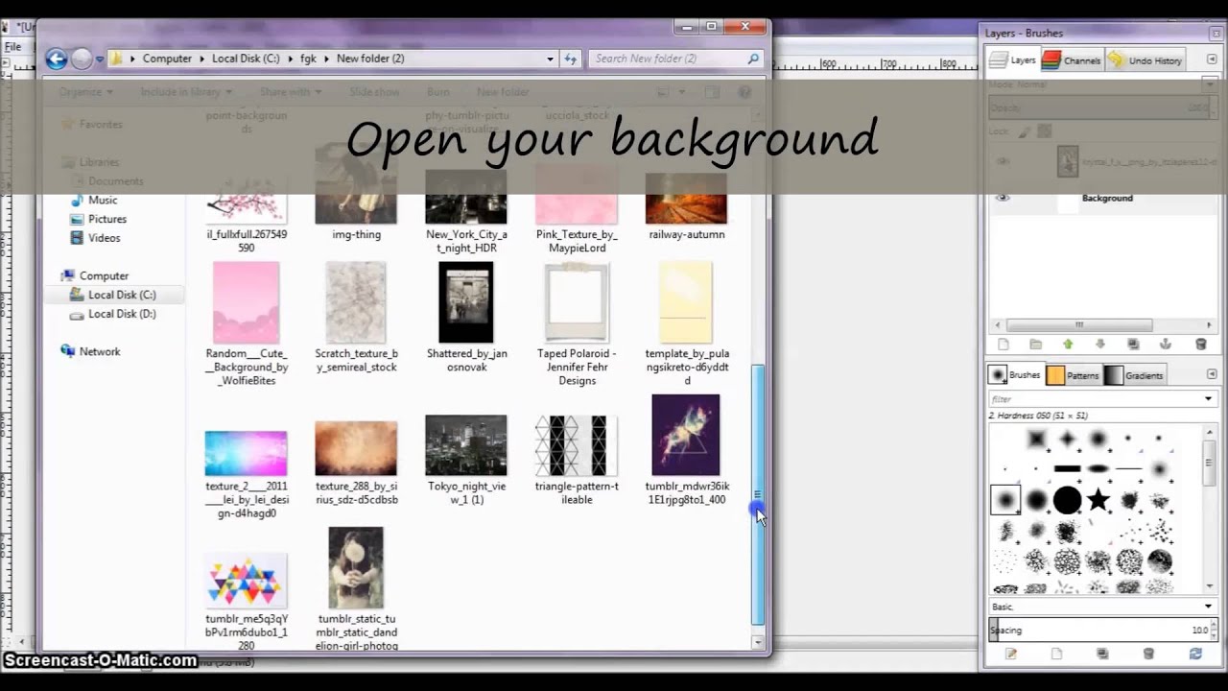1228x691 pixels.
Task: Click the fgk breadcrumb segment
Action: 308,59
